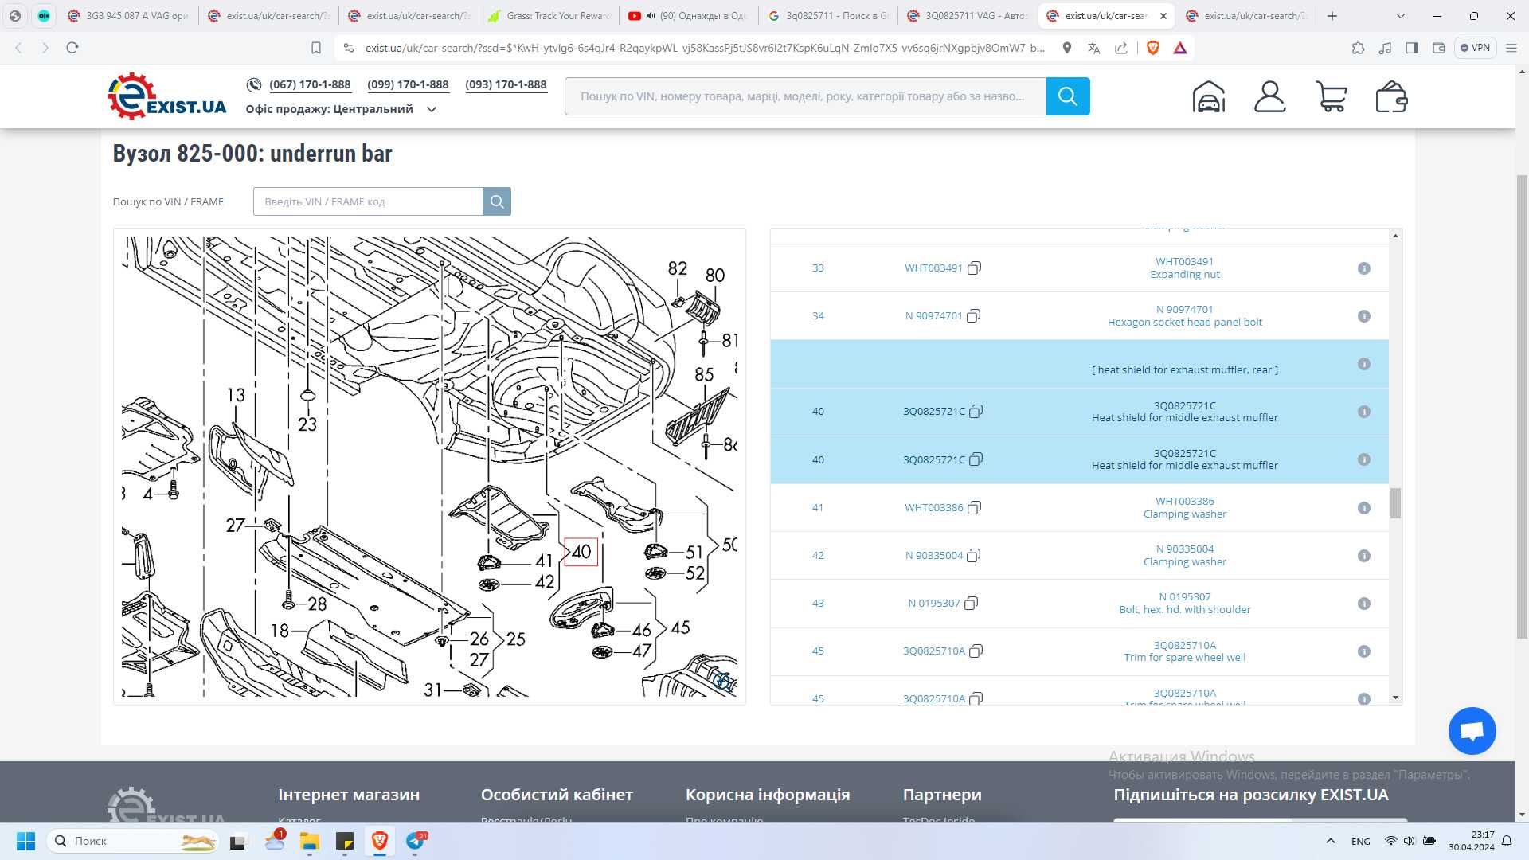Open the garage car icon
Image resolution: width=1529 pixels, height=860 pixels.
tap(1208, 97)
